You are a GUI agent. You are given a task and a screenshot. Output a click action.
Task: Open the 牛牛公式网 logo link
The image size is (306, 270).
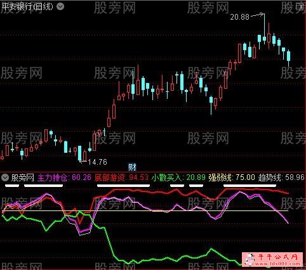coord(272,259)
